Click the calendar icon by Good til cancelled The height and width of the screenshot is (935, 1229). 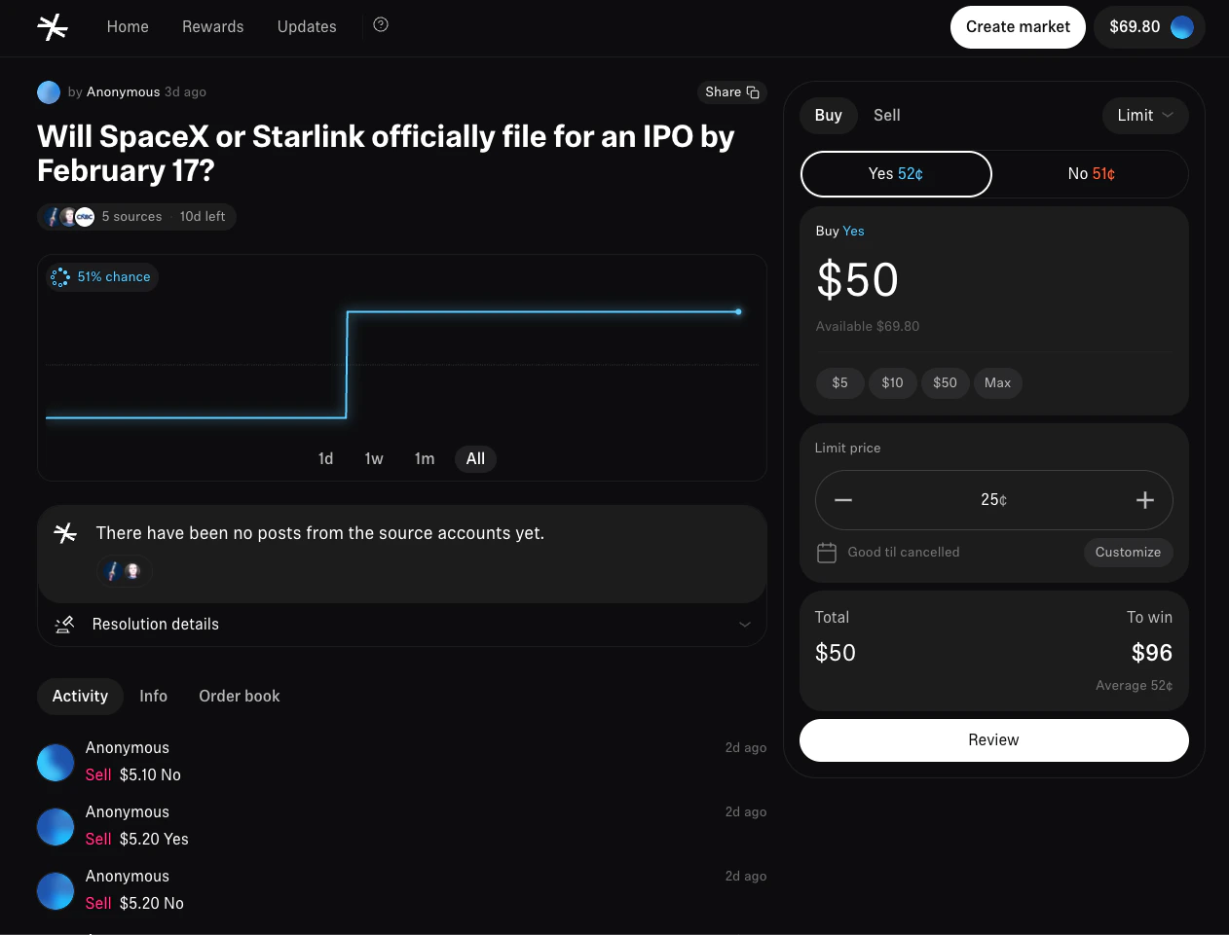(827, 553)
